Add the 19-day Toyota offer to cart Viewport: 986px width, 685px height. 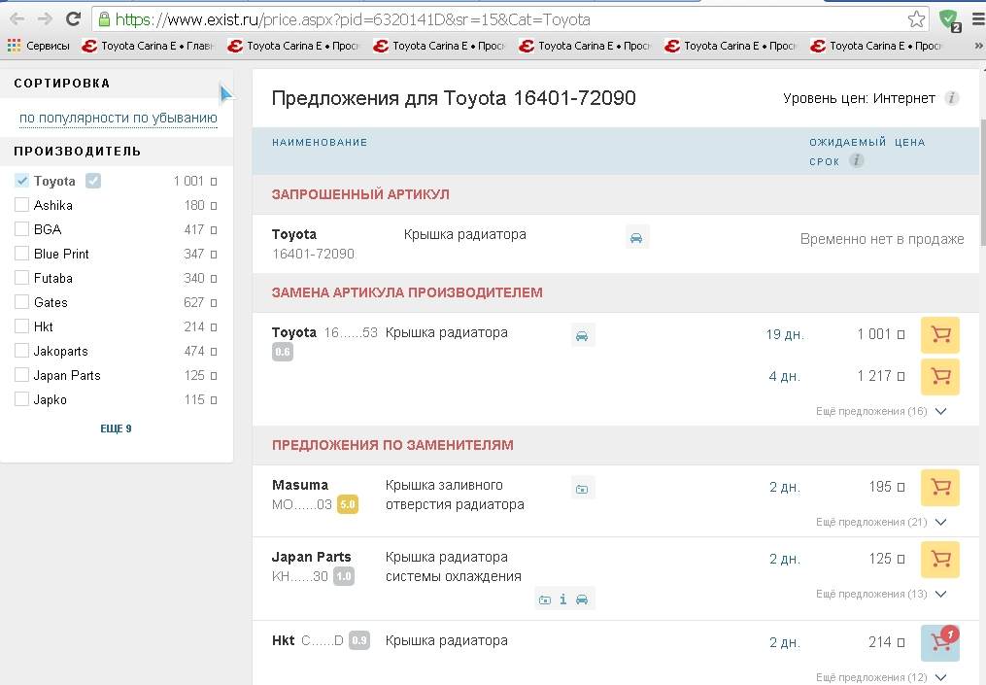[939, 335]
